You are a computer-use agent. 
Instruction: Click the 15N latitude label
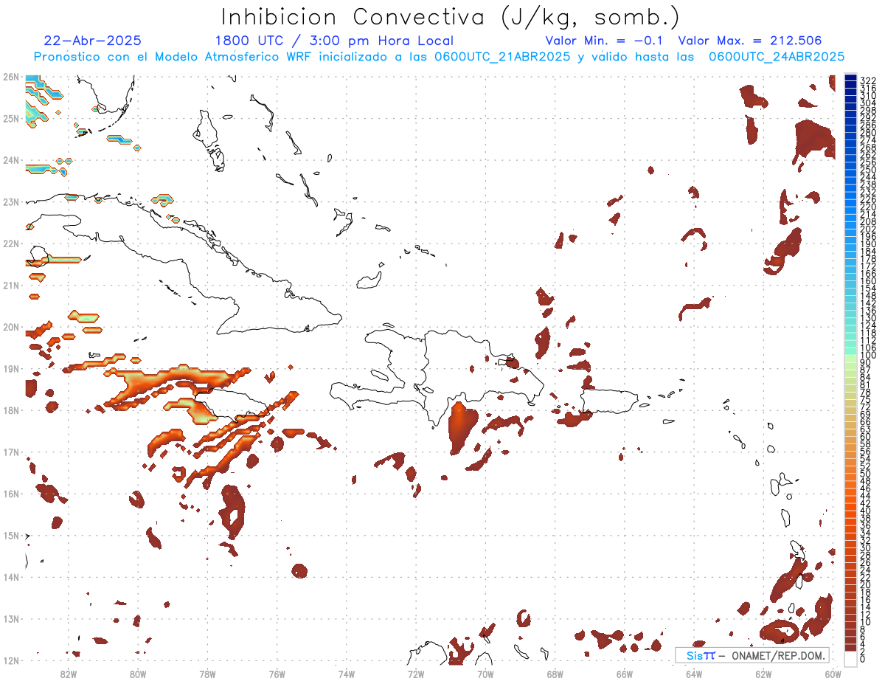coord(11,535)
